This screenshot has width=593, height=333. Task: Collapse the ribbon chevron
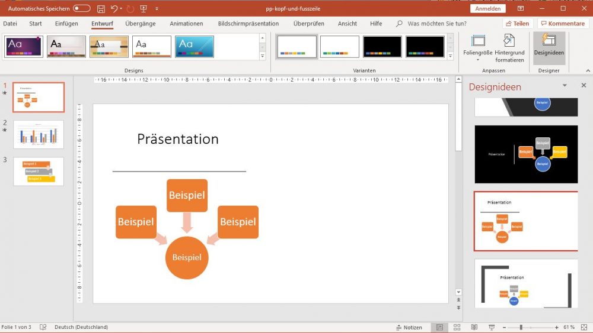point(588,70)
